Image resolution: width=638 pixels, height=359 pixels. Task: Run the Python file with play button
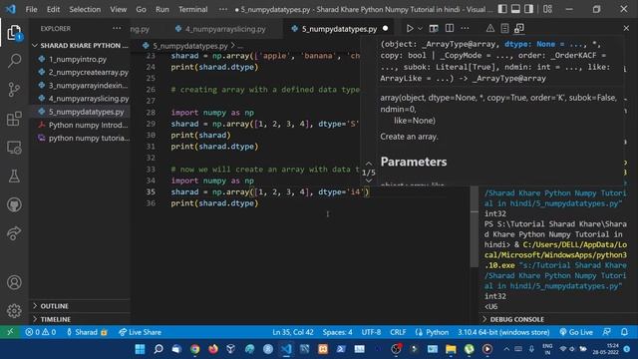point(410,29)
